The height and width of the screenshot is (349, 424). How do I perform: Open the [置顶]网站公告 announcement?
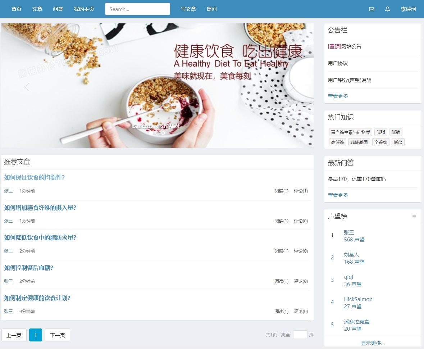coord(345,46)
